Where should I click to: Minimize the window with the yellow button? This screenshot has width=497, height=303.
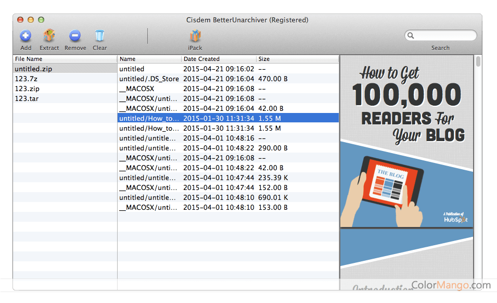point(31,20)
